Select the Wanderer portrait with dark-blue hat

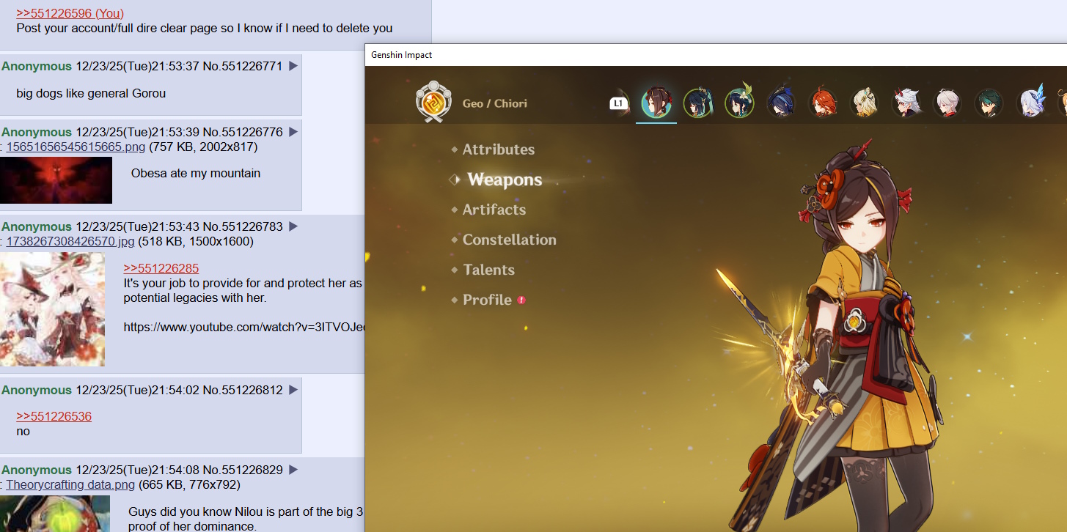[781, 103]
